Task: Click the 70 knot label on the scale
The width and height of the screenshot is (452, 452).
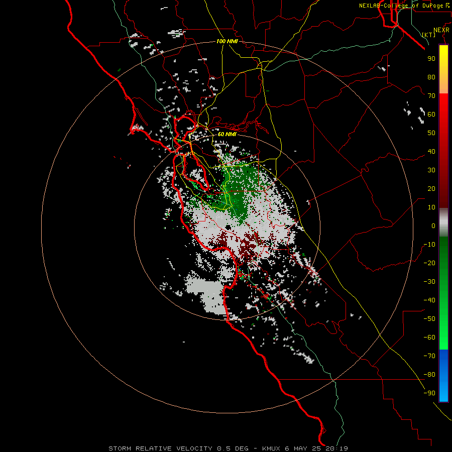Action: coord(431,96)
